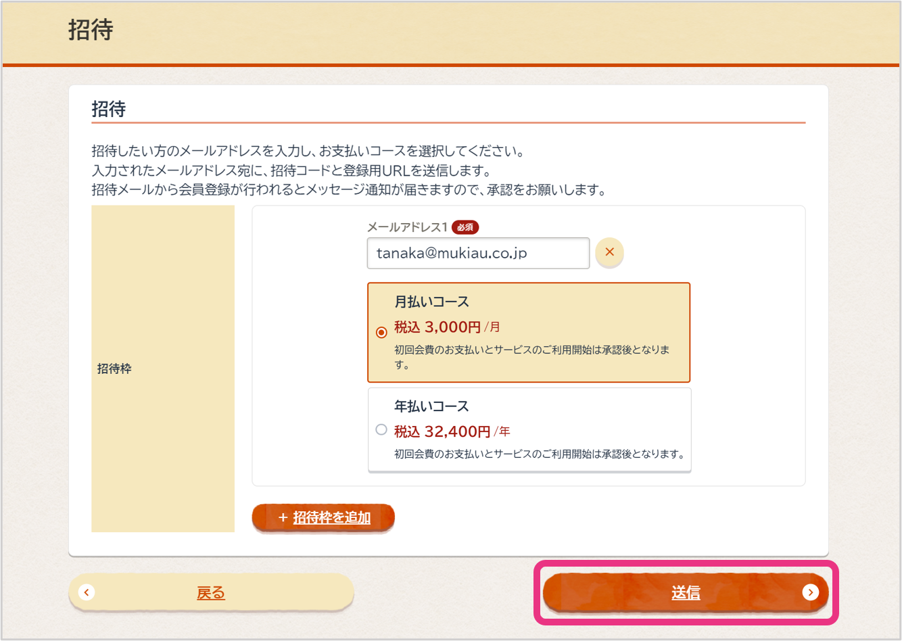Click the 招待 page title in header
902x641 pixels.
91,30
